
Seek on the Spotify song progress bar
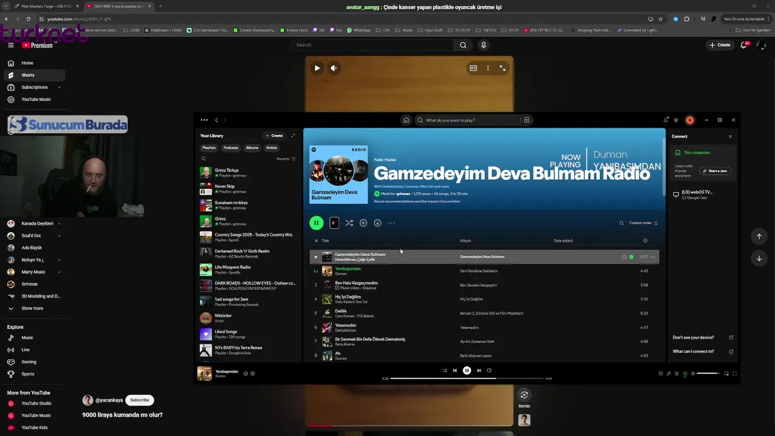pyautogui.click(x=467, y=378)
